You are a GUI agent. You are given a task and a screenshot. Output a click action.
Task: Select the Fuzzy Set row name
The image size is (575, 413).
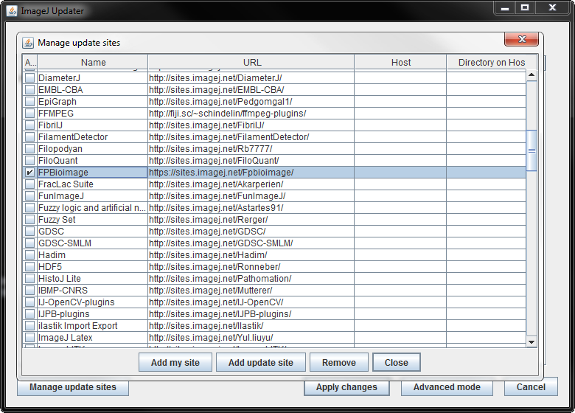pyautogui.click(x=92, y=219)
